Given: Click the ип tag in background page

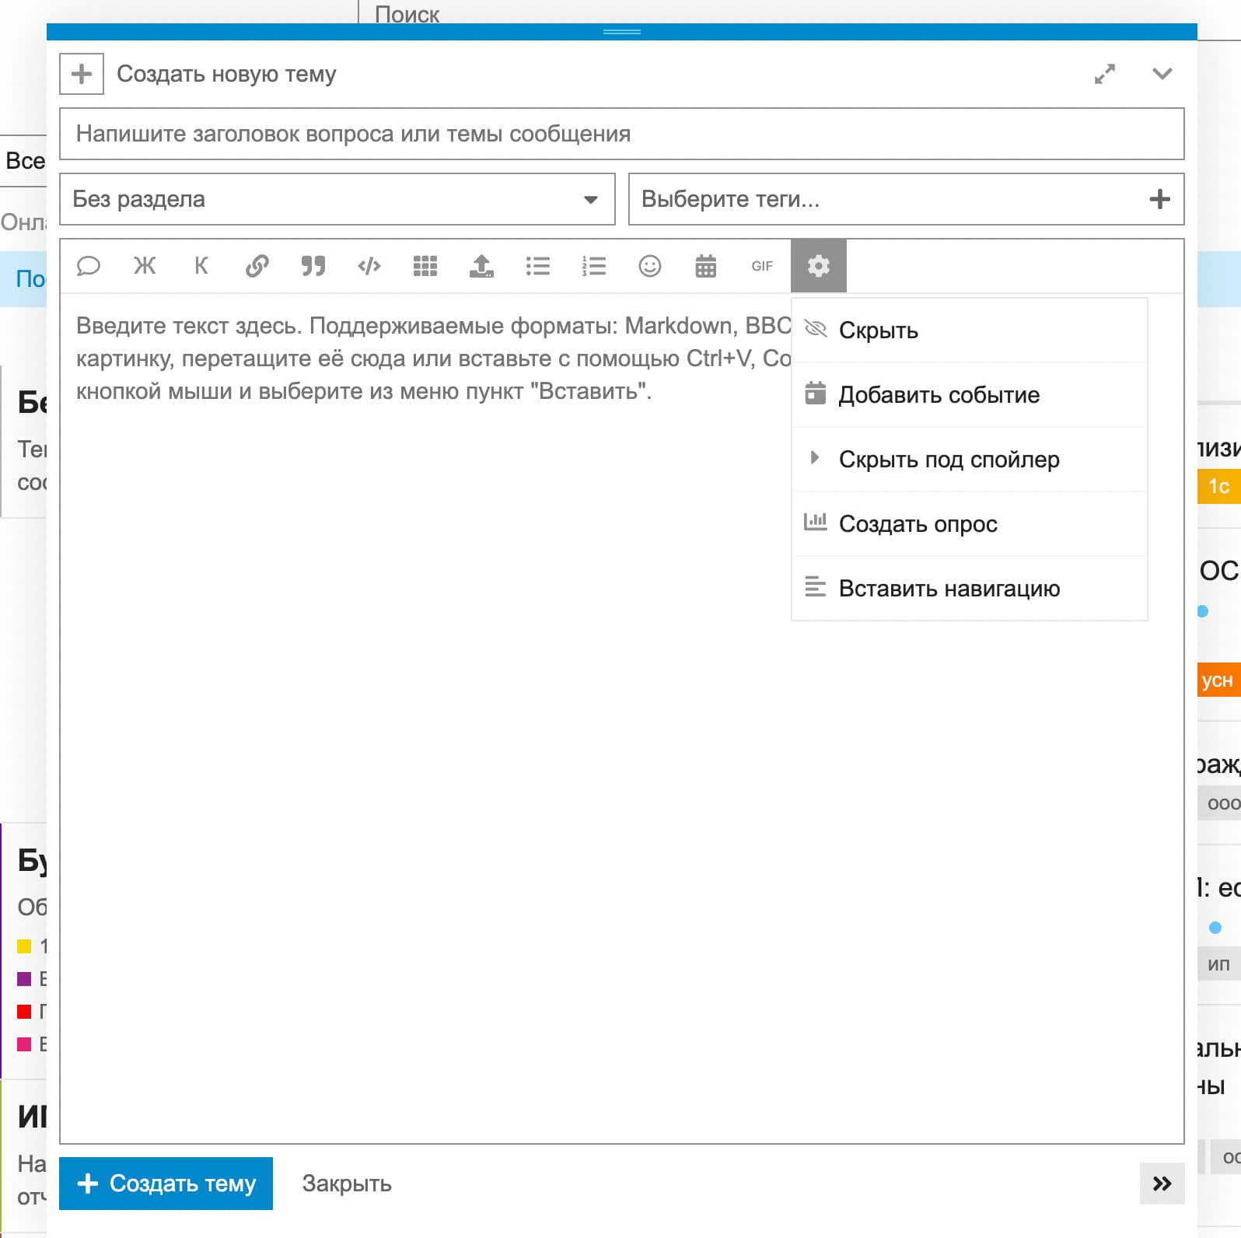Looking at the screenshot, I should coord(1218,964).
